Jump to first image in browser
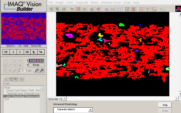Image resolution: width=181 pixels, height=113 pixels. tap(6, 52)
